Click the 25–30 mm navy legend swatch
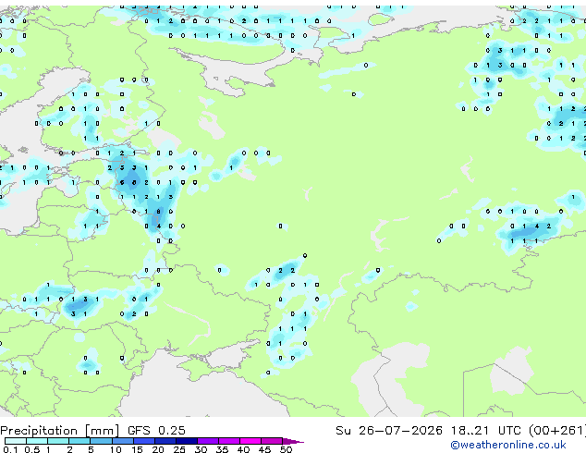Viewport: 586px width, 453px height. click(x=187, y=441)
